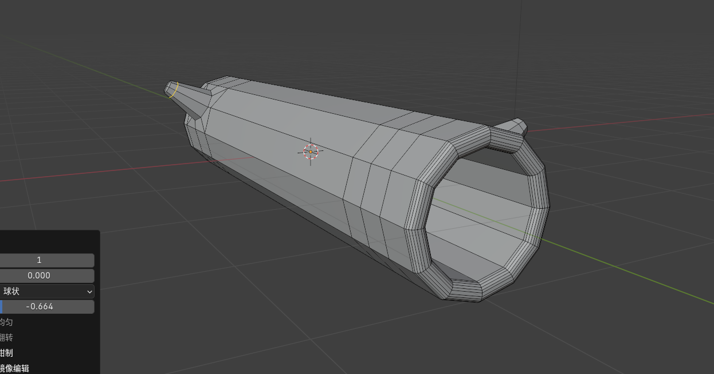714x374 pixels.
Task: Click the 3D cursor crosshair in the viewport
Action: (x=311, y=152)
